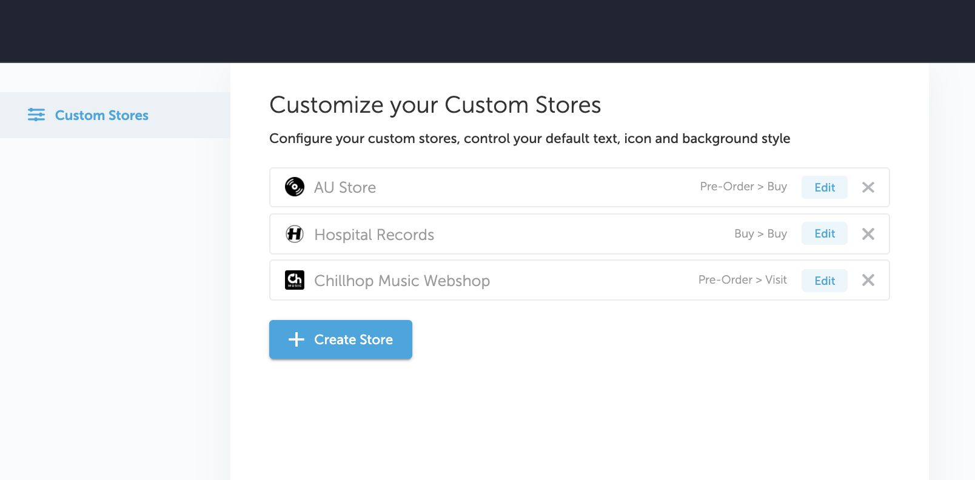975x480 pixels.
Task: Click the Customize your Custom Stores heading
Action: point(435,105)
